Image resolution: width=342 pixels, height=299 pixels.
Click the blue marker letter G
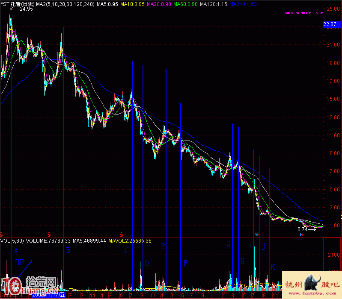pos(229,244)
